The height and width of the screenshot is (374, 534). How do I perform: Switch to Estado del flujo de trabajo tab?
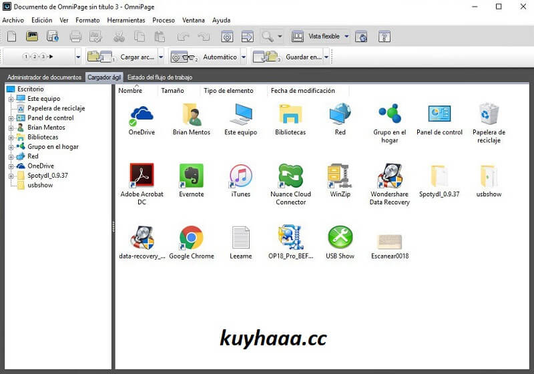coord(160,77)
